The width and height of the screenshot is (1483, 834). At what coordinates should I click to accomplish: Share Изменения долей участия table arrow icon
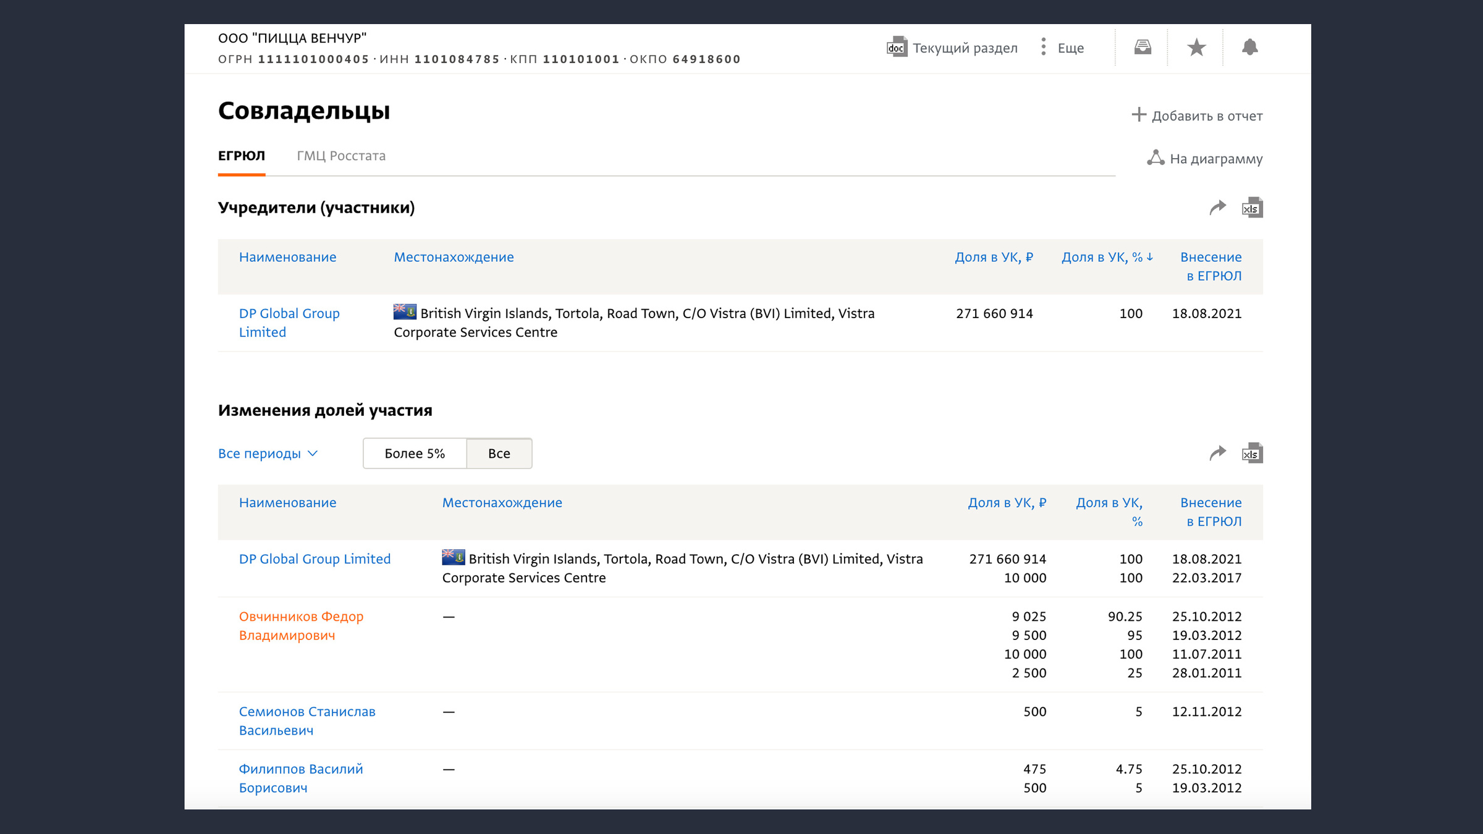click(x=1217, y=453)
